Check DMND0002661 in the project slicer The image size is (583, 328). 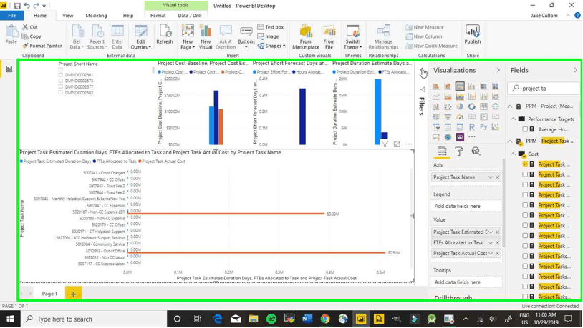tap(61, 75)
